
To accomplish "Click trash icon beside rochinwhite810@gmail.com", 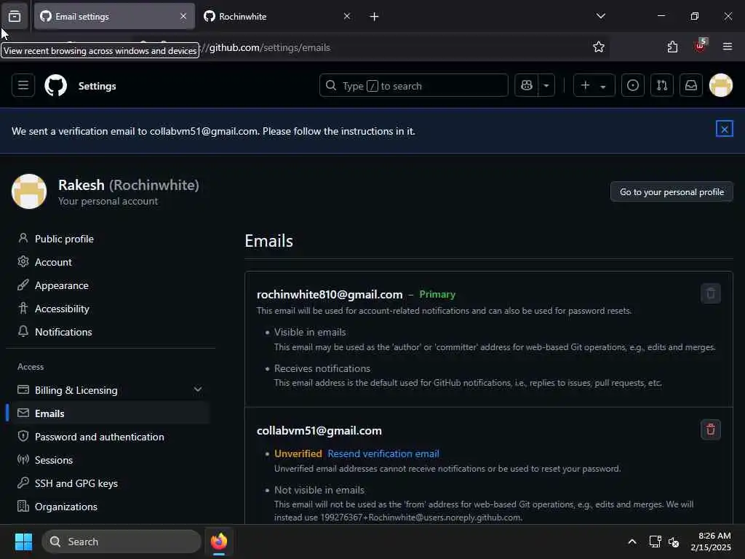I will point(710,293).
